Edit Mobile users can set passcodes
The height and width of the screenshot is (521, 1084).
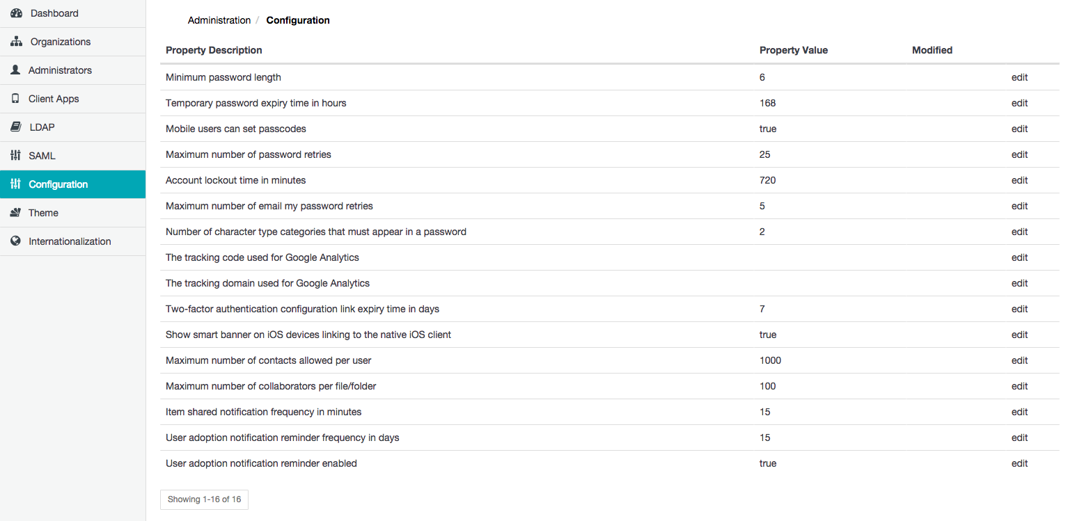[x=1019, y=129]
